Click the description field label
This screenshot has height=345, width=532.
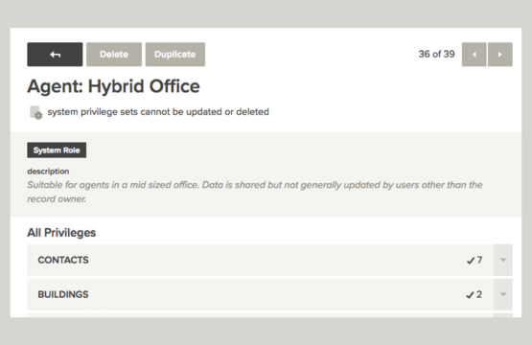tap(48, 172)
